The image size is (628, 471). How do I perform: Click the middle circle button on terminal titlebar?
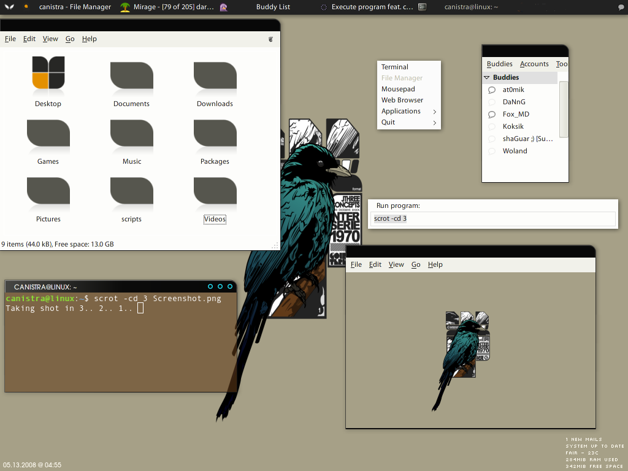point(220,286)
